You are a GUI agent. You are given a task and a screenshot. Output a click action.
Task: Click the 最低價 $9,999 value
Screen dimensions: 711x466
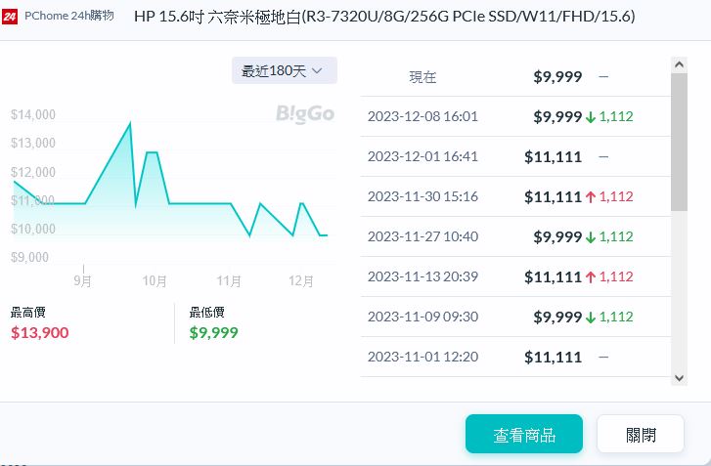click(x=213, y=332)
